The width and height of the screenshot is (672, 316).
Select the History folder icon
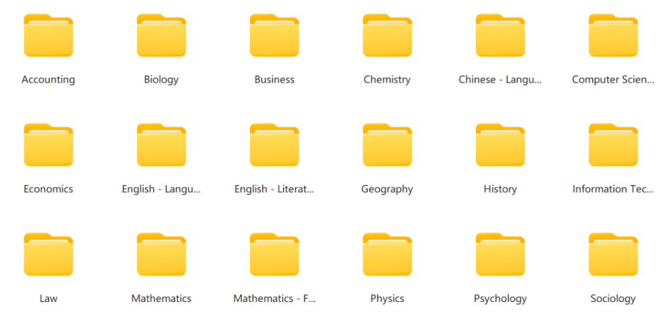coord(500,146)
